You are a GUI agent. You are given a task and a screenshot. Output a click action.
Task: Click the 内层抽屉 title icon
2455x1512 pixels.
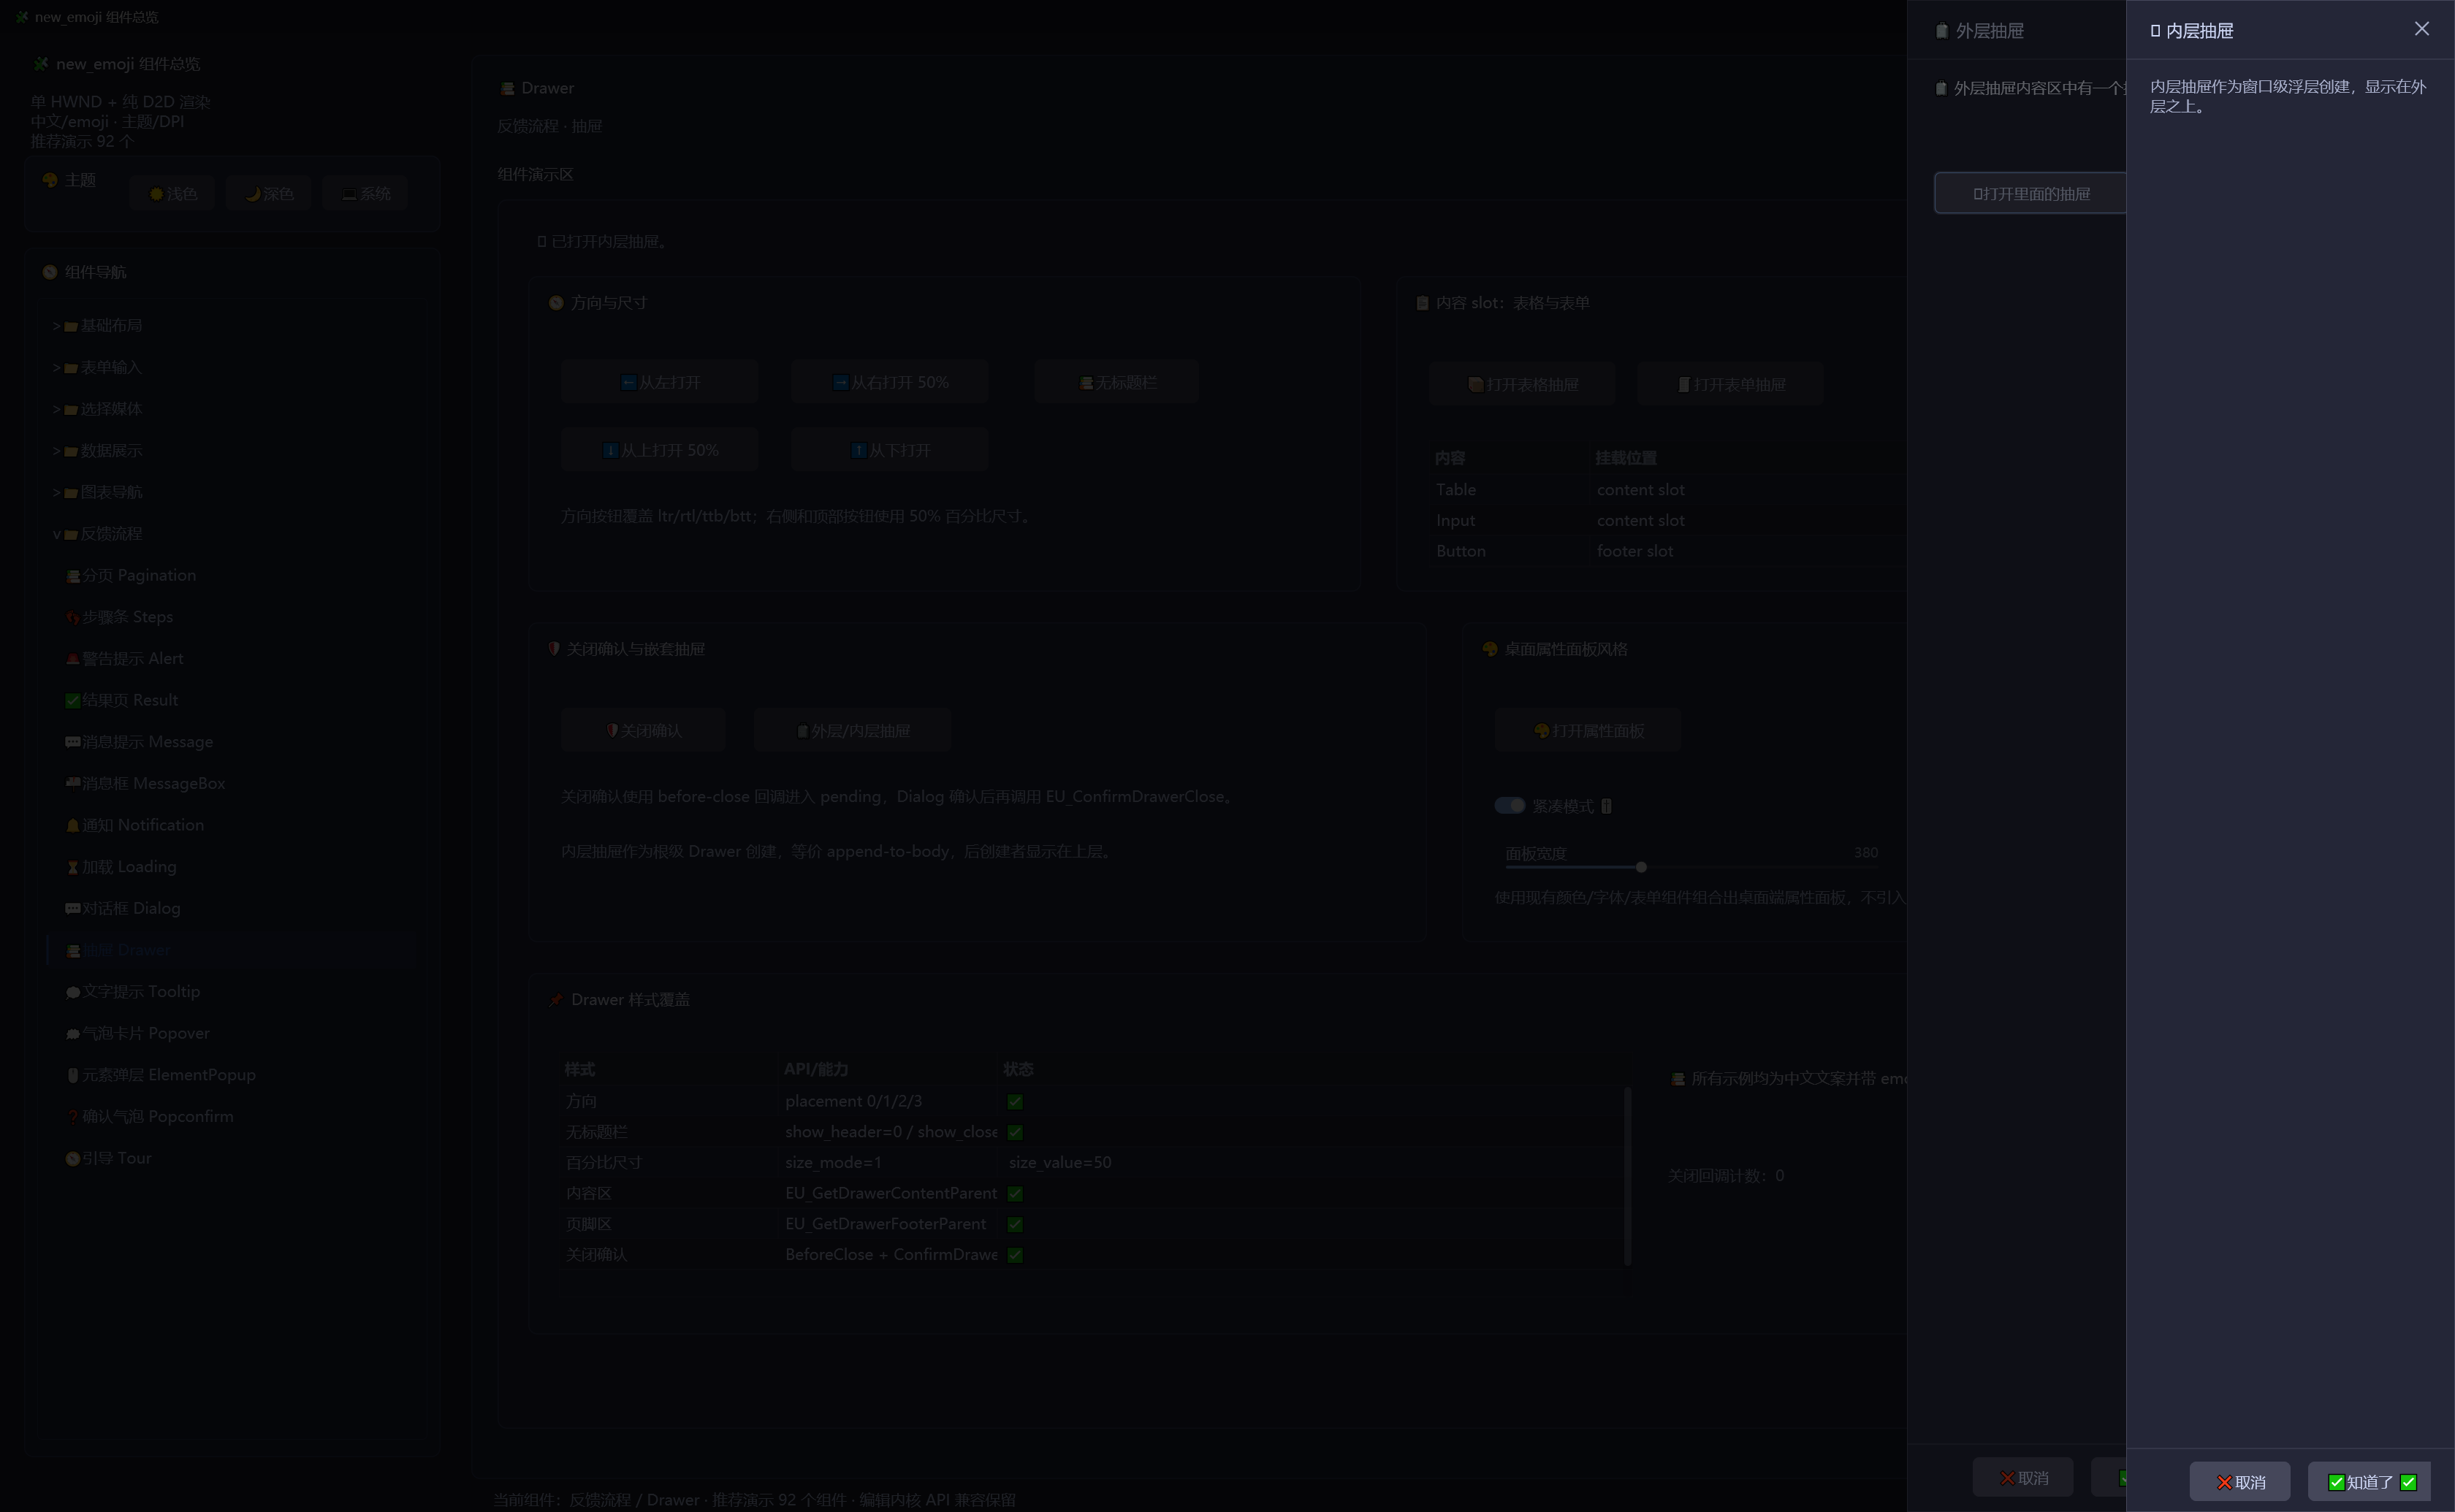click(x=2155, y=31)
